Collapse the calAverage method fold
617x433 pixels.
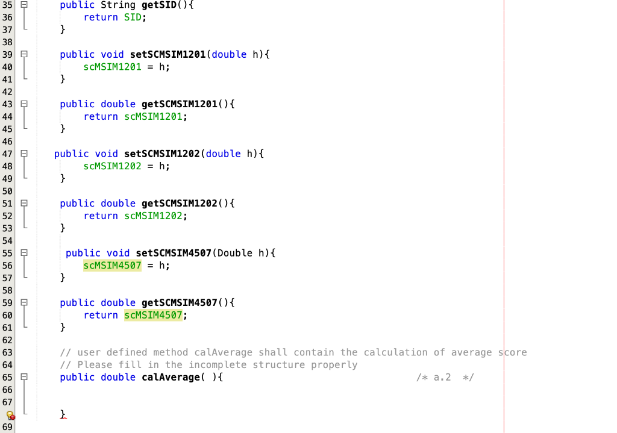(x=23, y=378)
